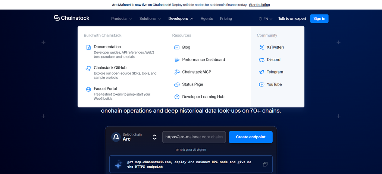
Task: Click the Documentation page icon
Action: (x=89, y=47)
